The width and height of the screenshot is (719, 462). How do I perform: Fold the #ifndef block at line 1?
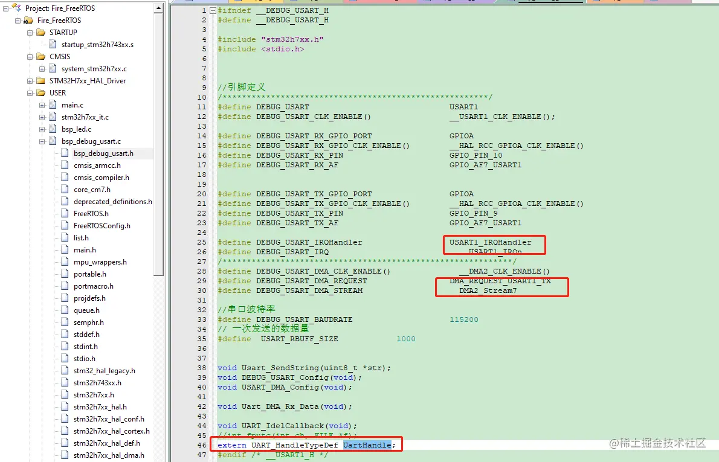[x=213, y=10]
